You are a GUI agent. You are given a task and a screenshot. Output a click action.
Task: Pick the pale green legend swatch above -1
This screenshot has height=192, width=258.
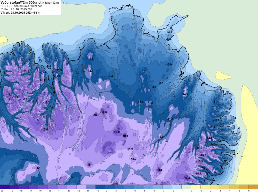pyautogui.click(x=186, y=187)
